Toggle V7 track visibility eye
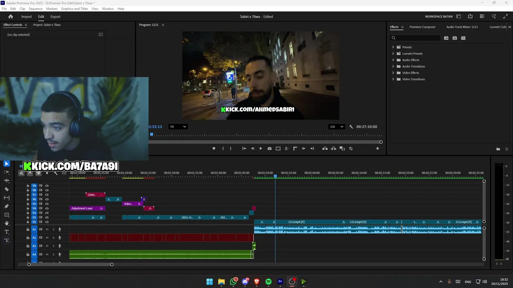 click(47, 195)
